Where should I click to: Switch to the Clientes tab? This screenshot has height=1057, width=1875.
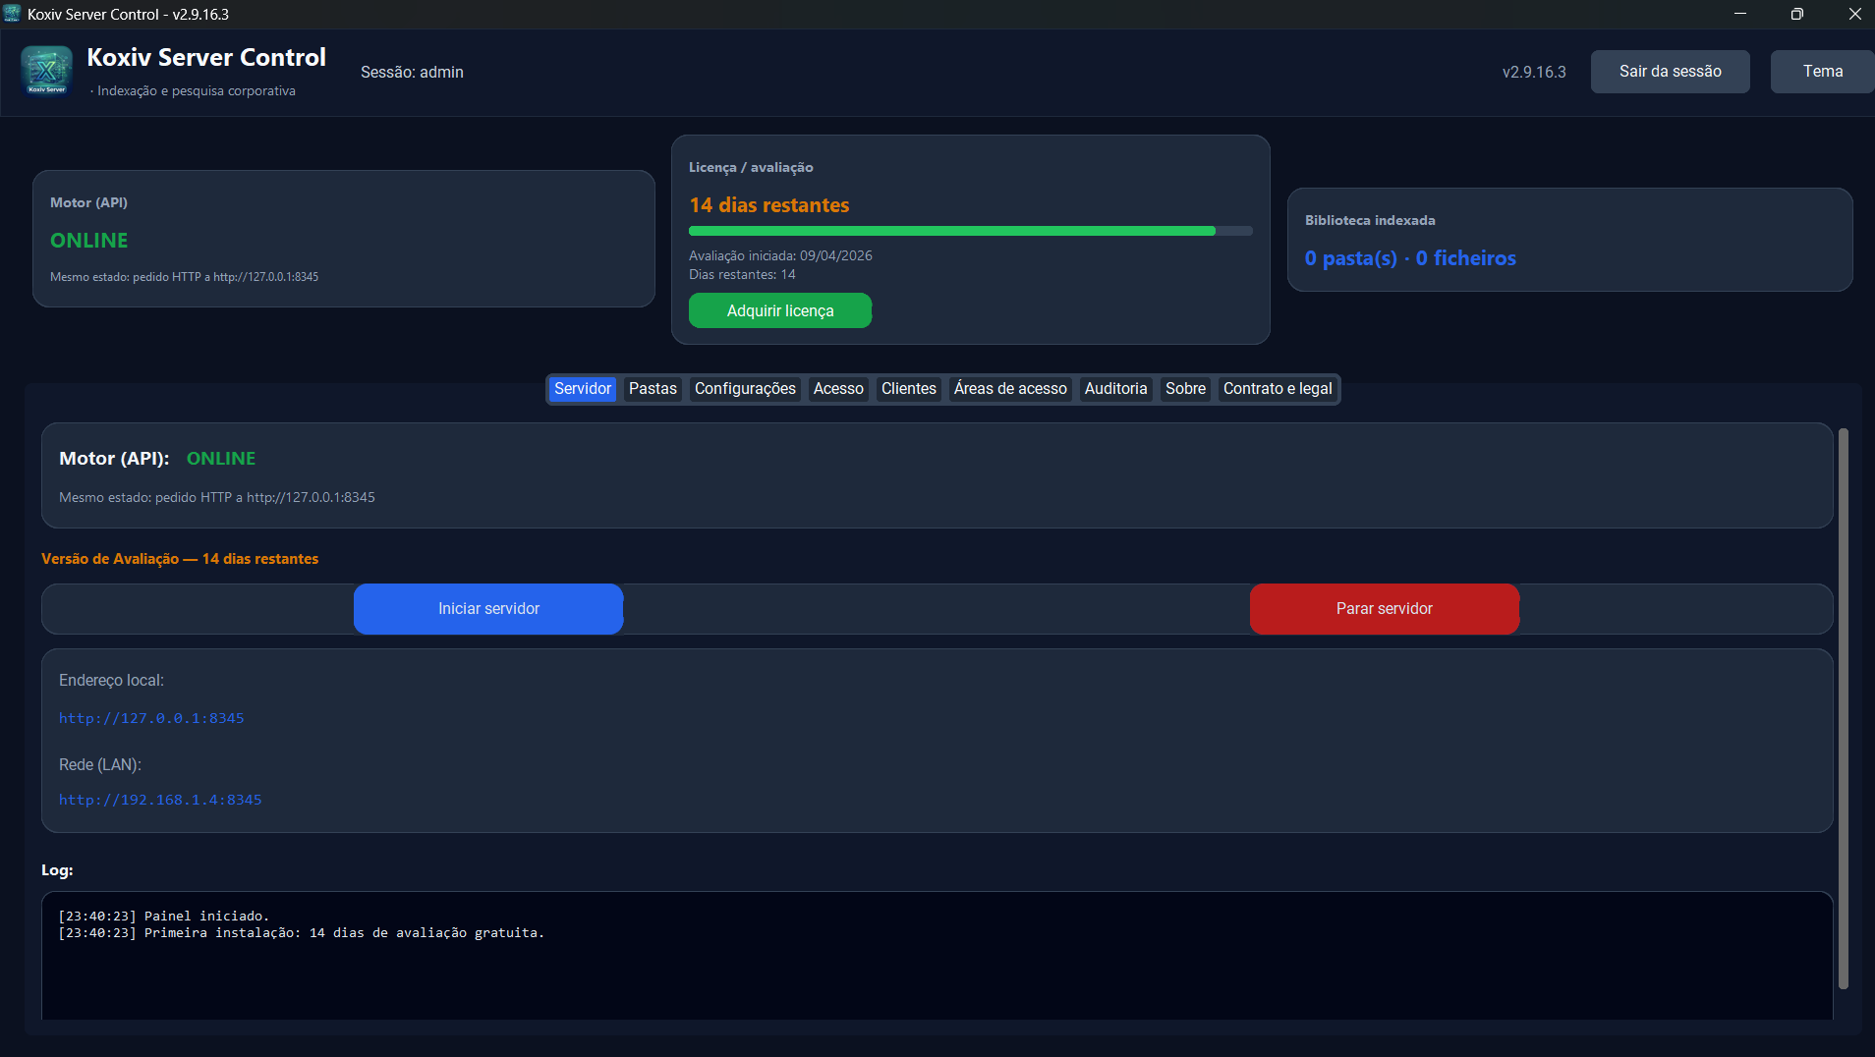(908, 389)
